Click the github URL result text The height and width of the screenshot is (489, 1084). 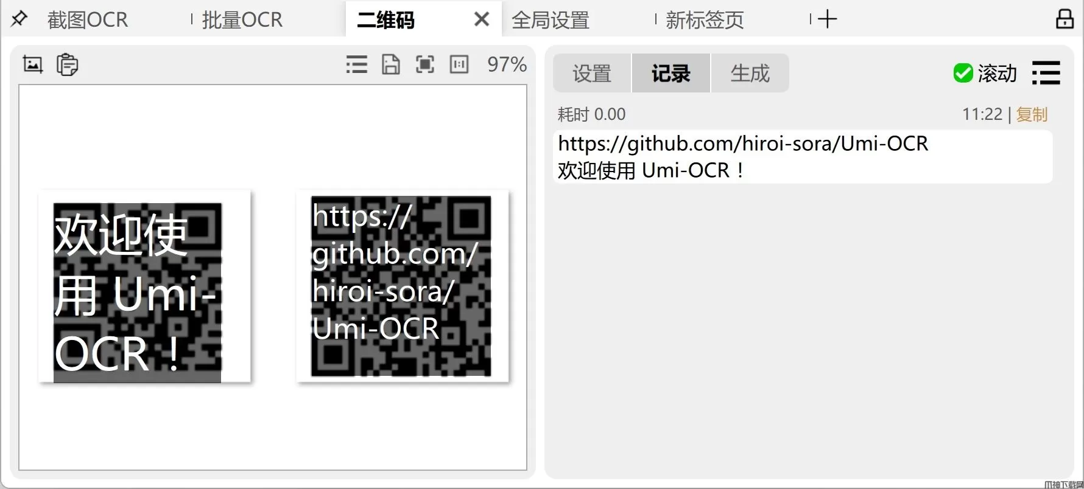(743, 144)
